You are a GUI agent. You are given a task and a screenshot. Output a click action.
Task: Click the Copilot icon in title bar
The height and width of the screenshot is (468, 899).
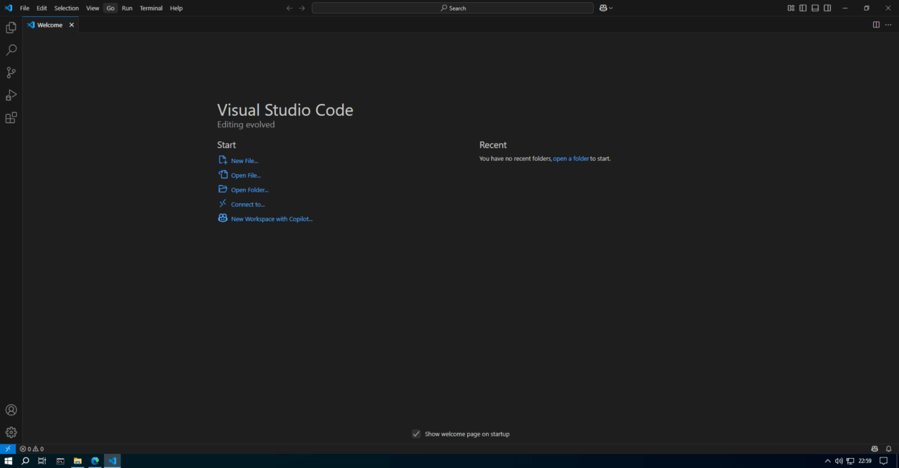coord(603,8)
